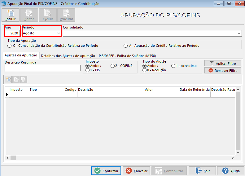Open Detalhes dos Ajustes de Apuração tab
Screen dimensions: 245x176
point(68,56)
